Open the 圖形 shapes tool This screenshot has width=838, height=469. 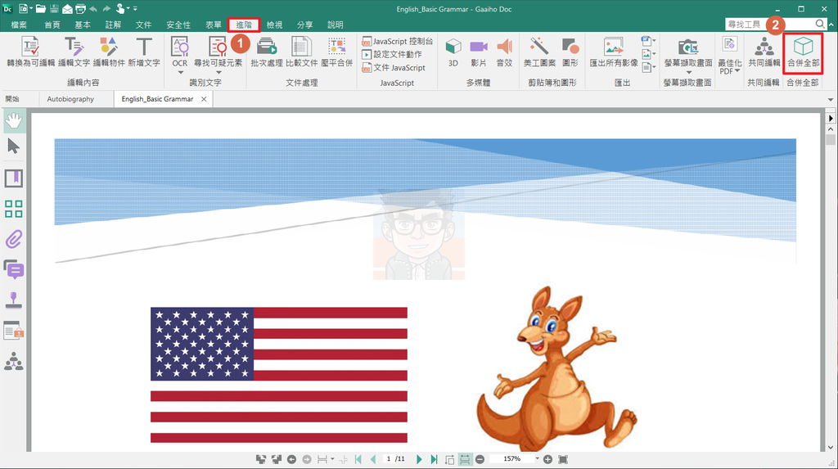tap(570, 52)
